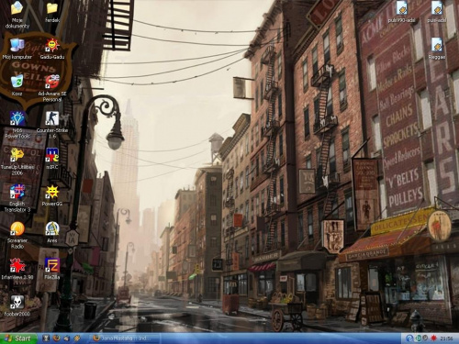459x344 pixels.
Task: Click the system tray clock
Action: click(446, 338)
